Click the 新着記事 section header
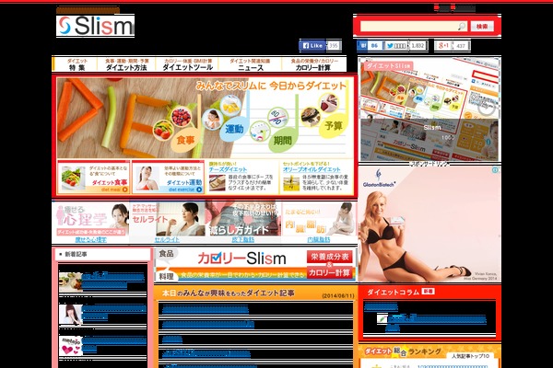Viewport: 553px width, 368px height. point(102,254)
